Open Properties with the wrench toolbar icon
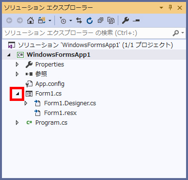The height and width of the screenshot is (180, 188). click(x=125, y=20)
